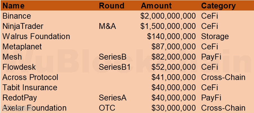Select the Tabit Insurance cell

(30, 87)
